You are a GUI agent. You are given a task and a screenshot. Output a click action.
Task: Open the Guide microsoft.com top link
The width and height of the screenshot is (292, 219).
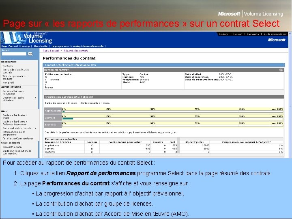click(x=275, y=34)
